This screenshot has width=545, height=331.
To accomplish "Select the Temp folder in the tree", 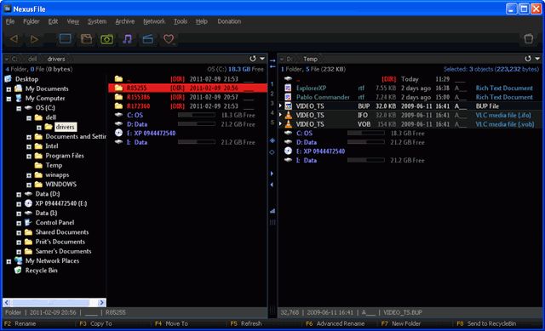I will [54, 165].
